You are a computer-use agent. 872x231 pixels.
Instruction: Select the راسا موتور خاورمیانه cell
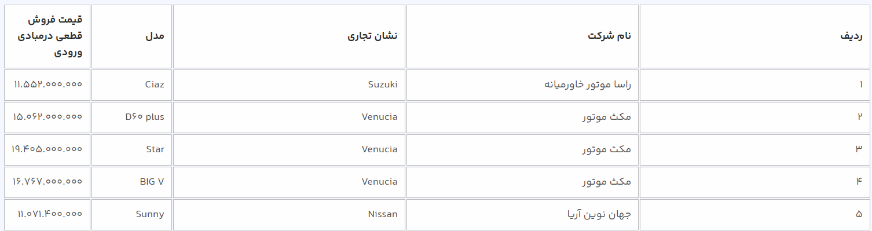click(522, 85)
